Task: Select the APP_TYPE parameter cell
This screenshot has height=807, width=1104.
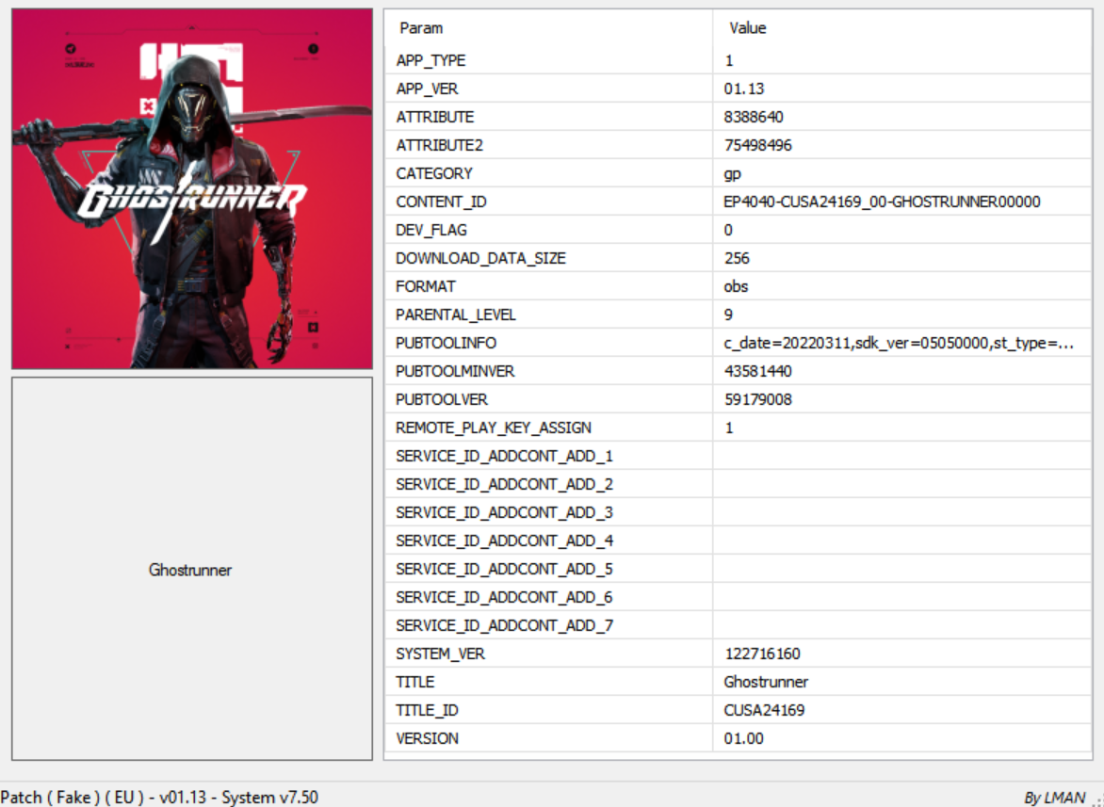Action: coord(548,60)
